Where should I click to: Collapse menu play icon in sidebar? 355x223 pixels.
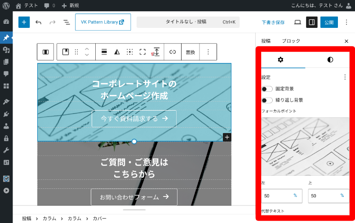click(6, 191)
